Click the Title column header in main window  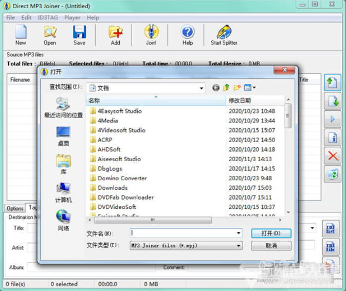point(304,80)
